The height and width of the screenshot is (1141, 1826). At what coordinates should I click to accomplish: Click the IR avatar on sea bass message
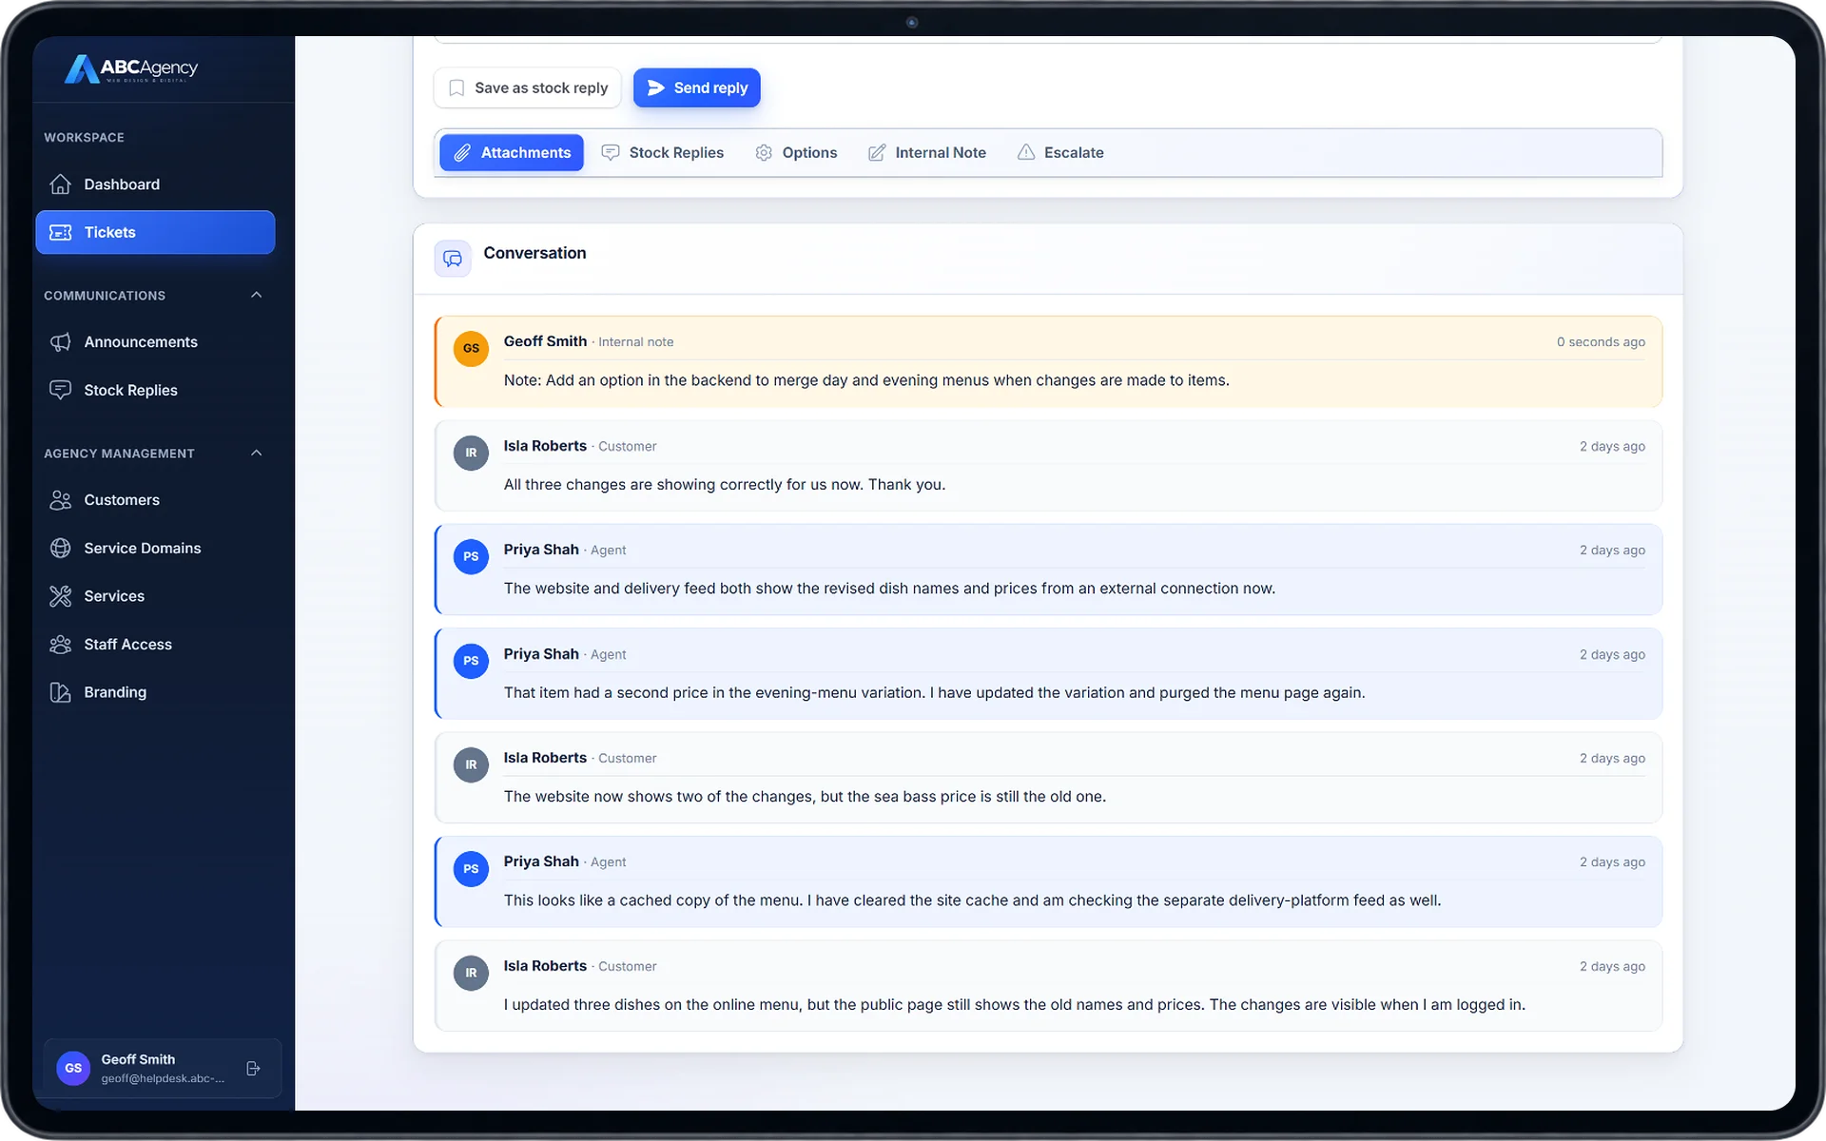tap(471, 764)
